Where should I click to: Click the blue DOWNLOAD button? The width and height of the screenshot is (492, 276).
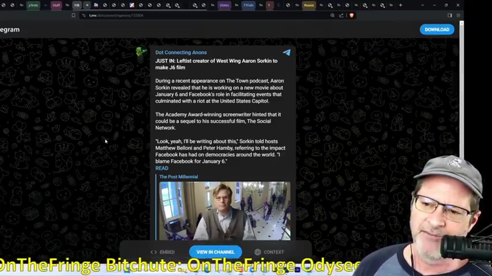437,30
